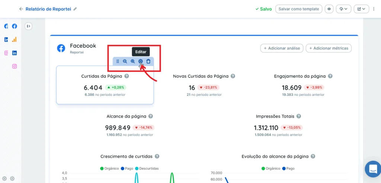Delete the widget with the trash icon
Image resolution: width=381 pixels, height=183 pixels.
tap(148, 61)
